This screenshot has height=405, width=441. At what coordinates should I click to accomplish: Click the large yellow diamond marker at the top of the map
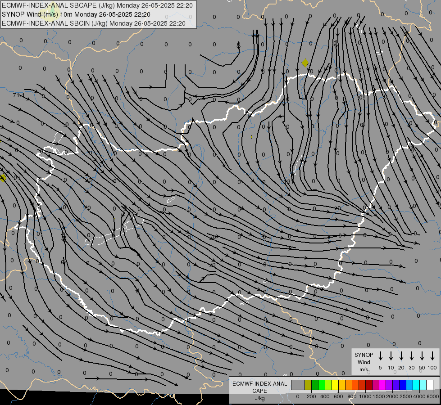(305, 63)
